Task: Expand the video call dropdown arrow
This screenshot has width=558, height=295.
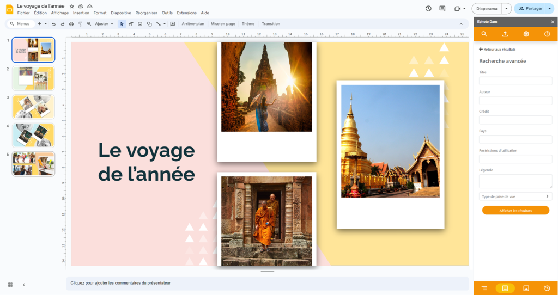Action: point(464,9)
